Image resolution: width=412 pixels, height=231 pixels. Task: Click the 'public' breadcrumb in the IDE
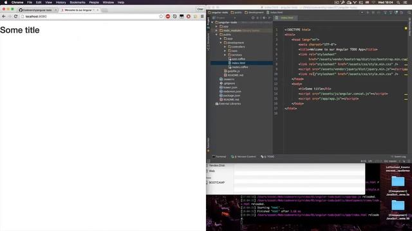point(236,12)
